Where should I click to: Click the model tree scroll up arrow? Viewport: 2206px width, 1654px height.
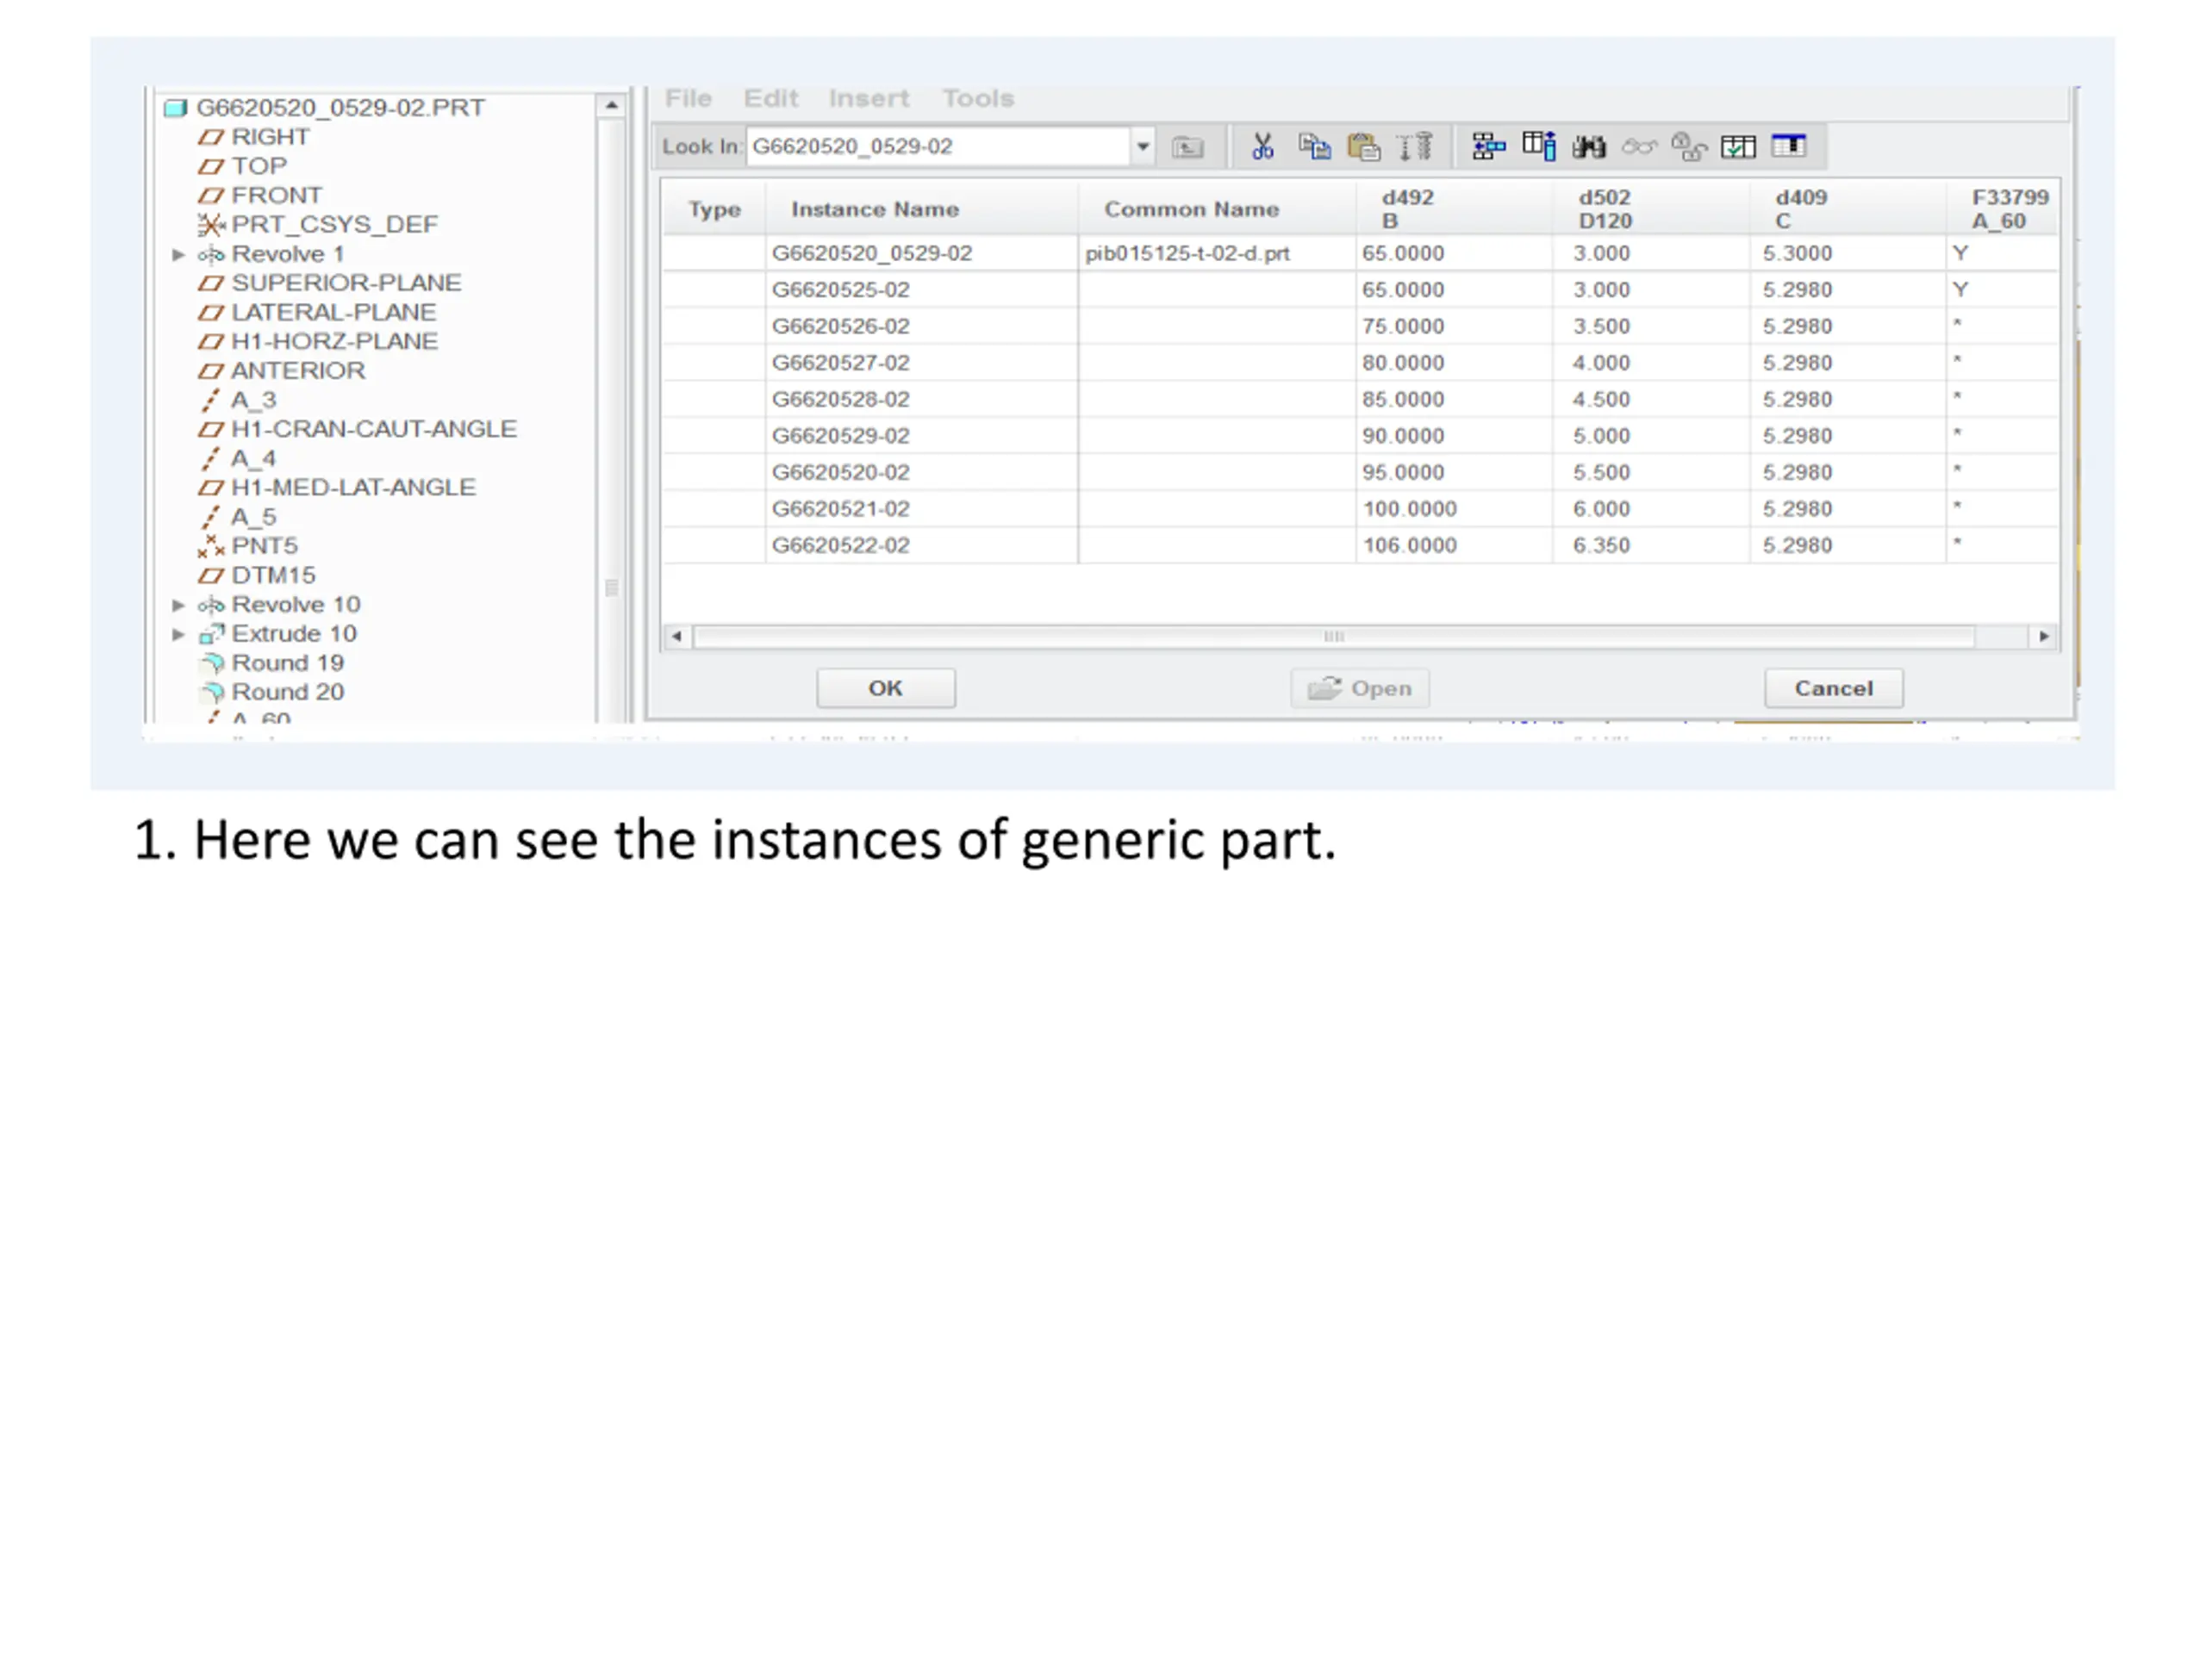pos(611,105)
